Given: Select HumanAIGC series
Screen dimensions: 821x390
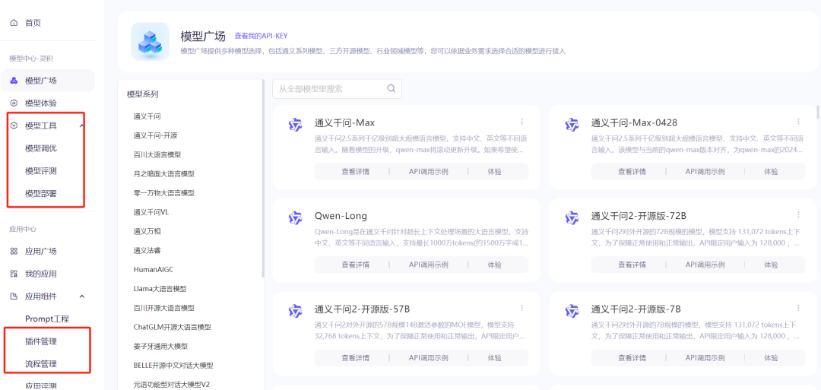Looking at the screenshot, I should coord(154,270).
